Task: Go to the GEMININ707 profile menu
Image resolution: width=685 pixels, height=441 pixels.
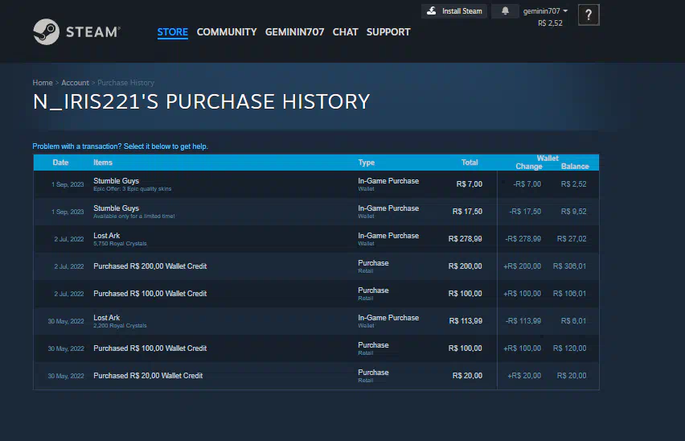Action: pyautogui.click(x=294, y=32)
